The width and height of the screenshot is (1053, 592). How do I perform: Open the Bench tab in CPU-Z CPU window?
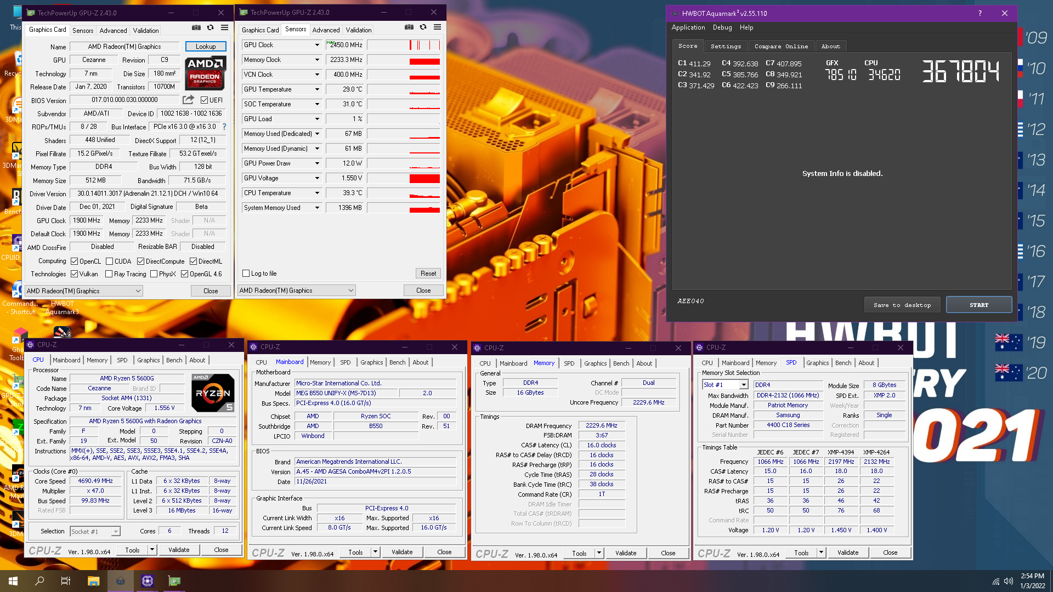click(x=174, y=360)
